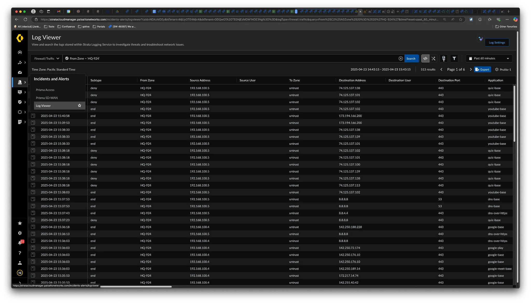The width and height of the screenshot is (531, 303).
Task: Open the user profile icon in sidebar
Action: point(20,263)
